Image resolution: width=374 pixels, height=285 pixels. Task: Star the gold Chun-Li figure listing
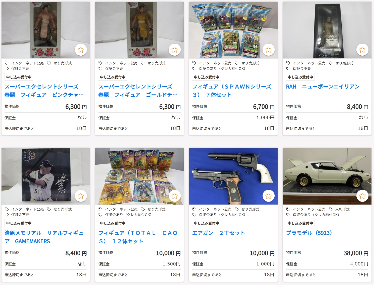click(x=174, y=50)
